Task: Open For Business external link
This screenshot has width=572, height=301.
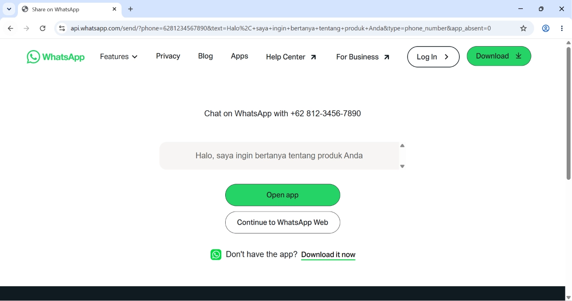Action: click(363, 57)
